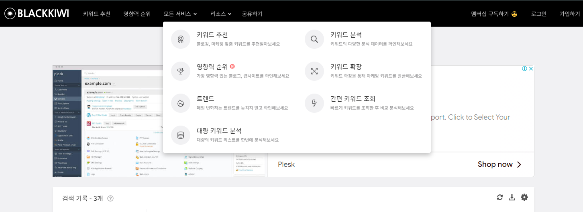The height and width of the screenshot is (212, 583).
Task: Click description 키워드의 다양한 분석 데이터를 확인해보세요
Action: point(371,44)
